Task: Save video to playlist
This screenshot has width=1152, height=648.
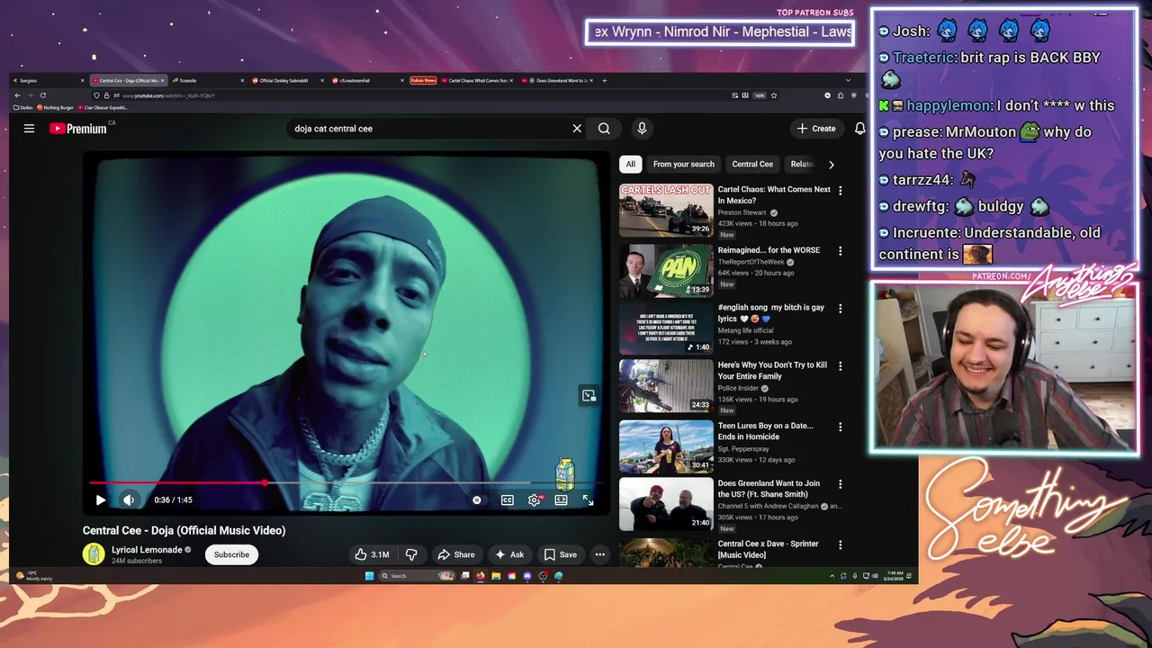Action: coord(560,554)
